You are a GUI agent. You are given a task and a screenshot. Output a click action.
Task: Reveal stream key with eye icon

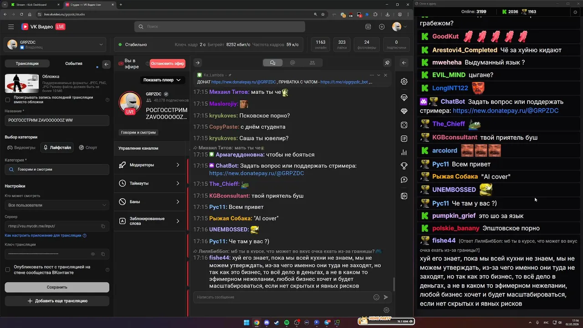tap(93, 254)
